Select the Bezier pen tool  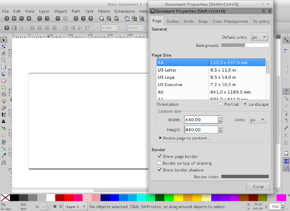click(x=4, y=108)
